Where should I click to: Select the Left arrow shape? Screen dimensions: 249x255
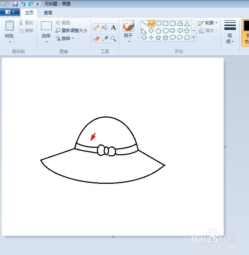[180, 31]
